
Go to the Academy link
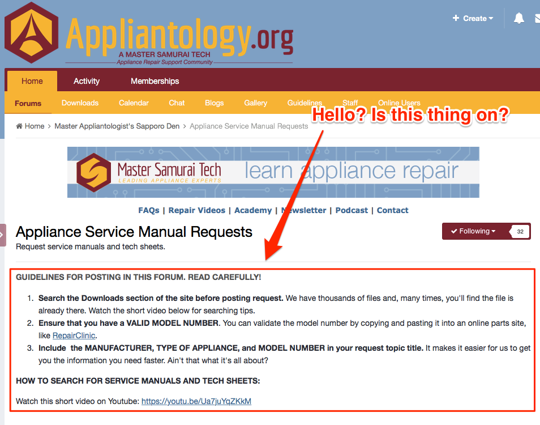[253, 210]
